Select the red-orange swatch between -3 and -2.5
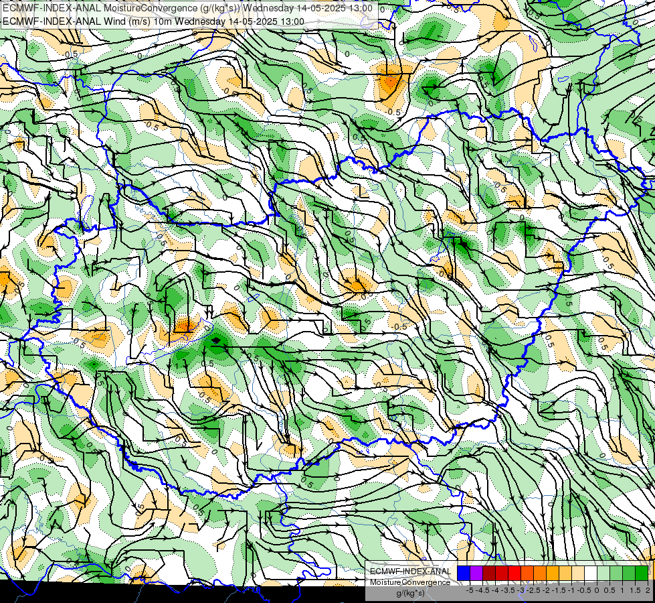 [527, 574]
